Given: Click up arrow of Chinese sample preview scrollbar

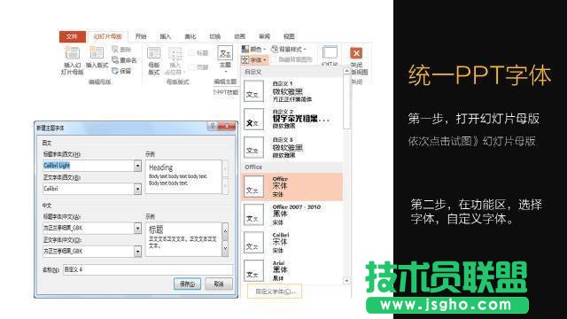Looking at the screenshot, I should click(225, 230).
